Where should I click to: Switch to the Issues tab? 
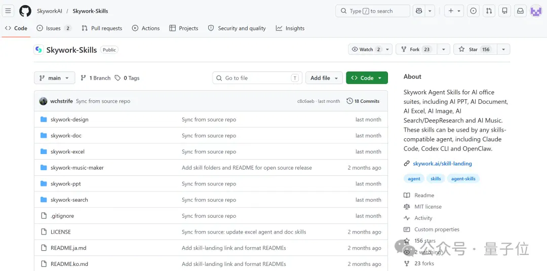coord(54,28)
